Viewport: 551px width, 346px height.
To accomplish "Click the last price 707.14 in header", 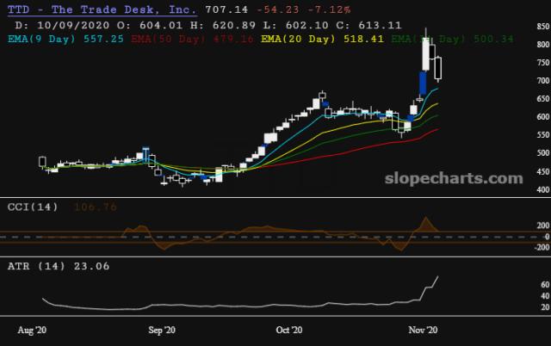I will click(x=223, y=9).
